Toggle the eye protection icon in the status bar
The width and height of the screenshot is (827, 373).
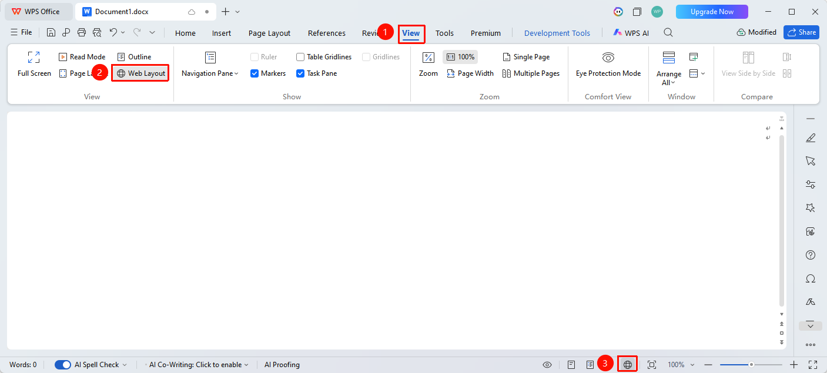(x=547, y=365)
